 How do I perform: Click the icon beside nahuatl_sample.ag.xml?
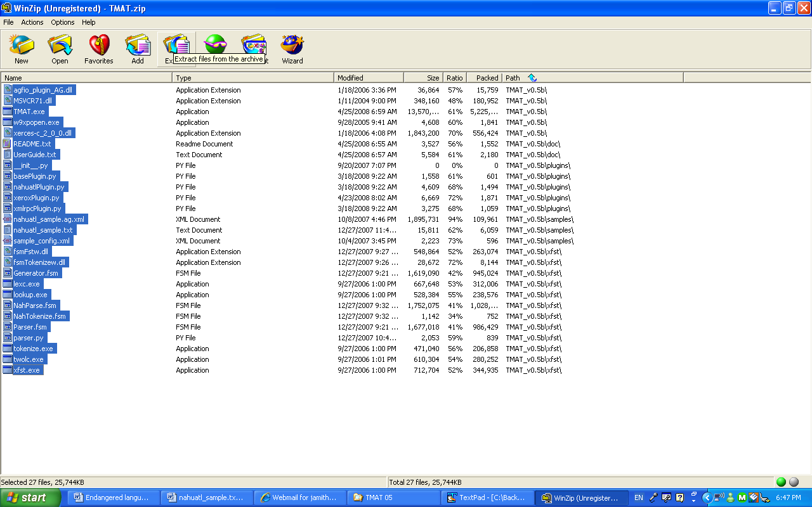[8, 219]
